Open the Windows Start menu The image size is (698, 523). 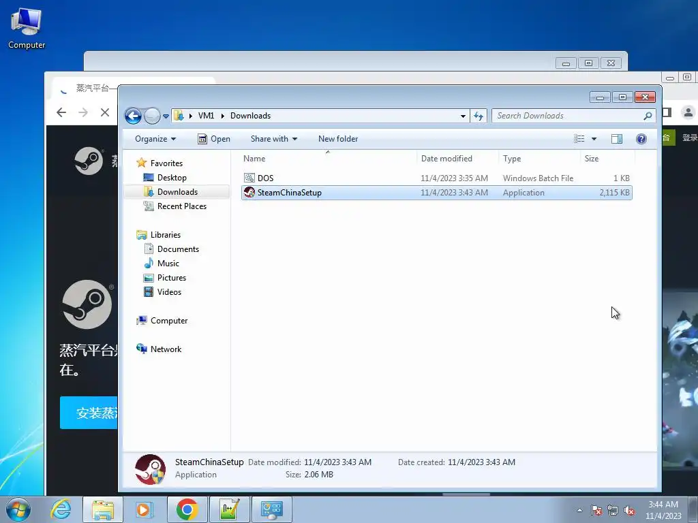18,509
